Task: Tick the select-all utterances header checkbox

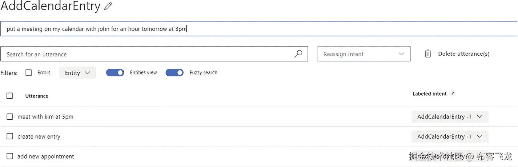Action: click(10, 96)
